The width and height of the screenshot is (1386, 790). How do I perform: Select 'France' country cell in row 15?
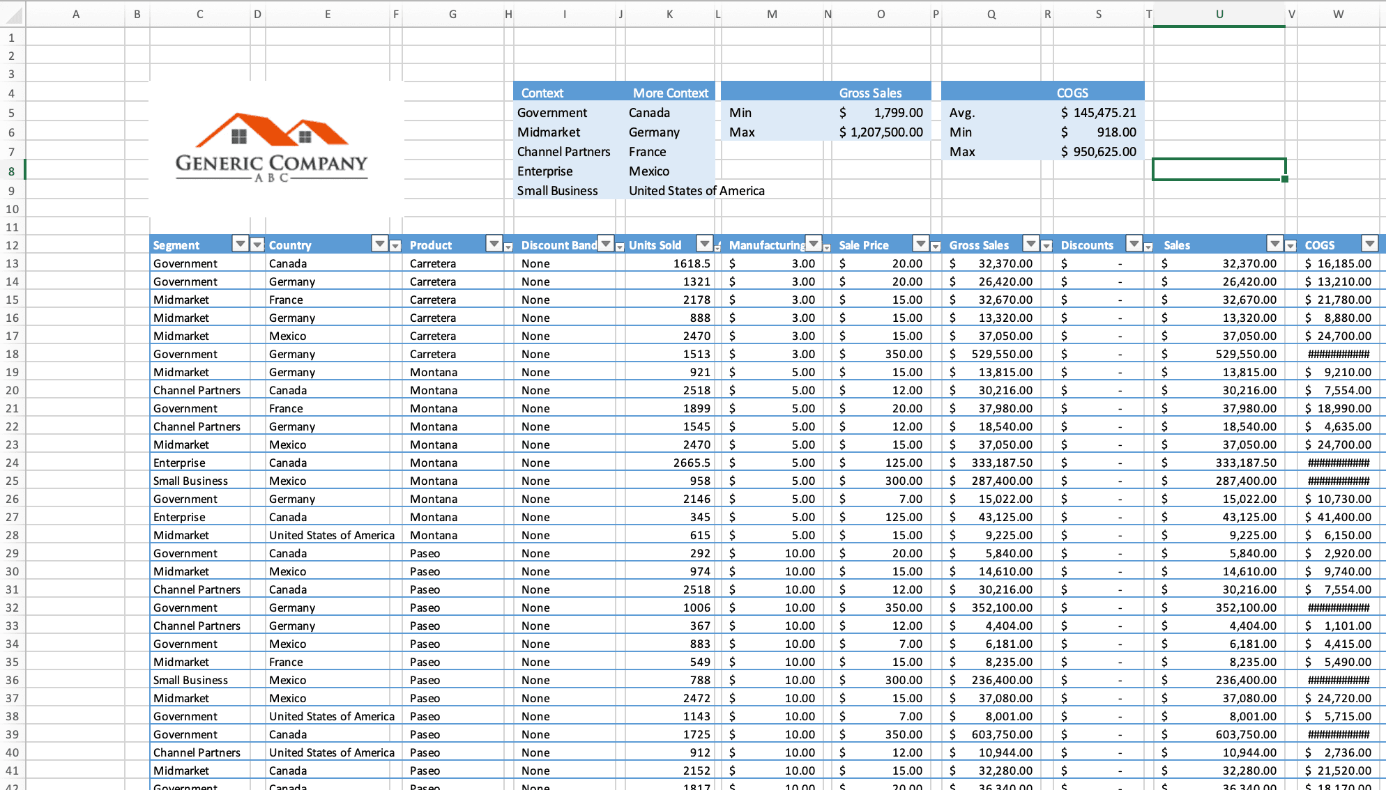tap(328, 300)
